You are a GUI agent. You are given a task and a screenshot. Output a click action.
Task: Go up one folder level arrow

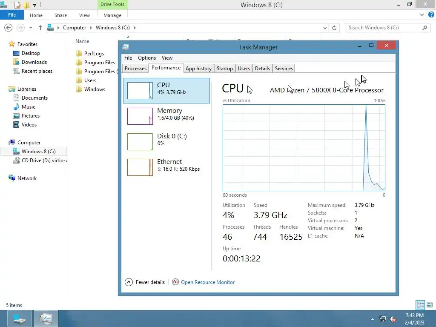(x=40, y=28)
